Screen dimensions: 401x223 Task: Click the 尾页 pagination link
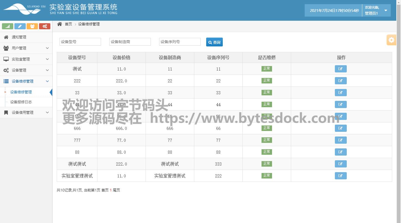pos(117,190)
